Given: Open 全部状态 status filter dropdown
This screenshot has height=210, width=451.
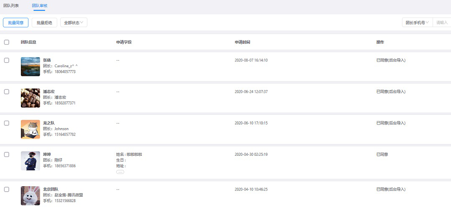Looking at the screenshot, I should tap(74, 23).
